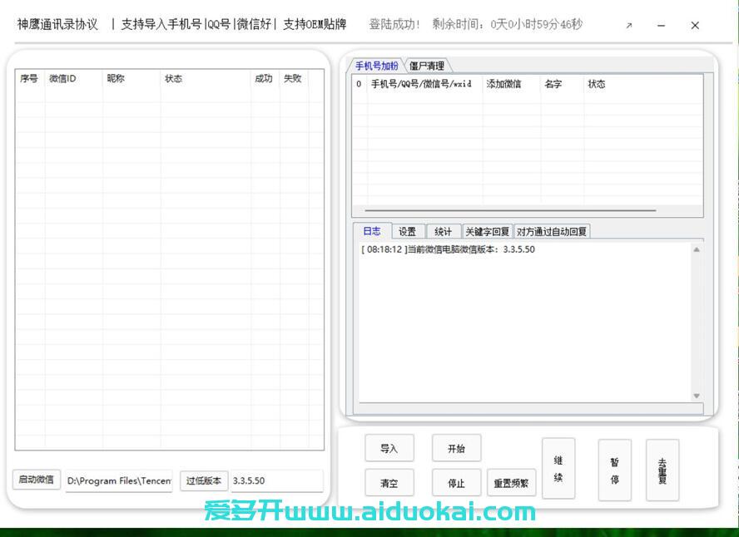Click the 剩余时间 countdown text
The image size is (739, 537).
point(508,24)
